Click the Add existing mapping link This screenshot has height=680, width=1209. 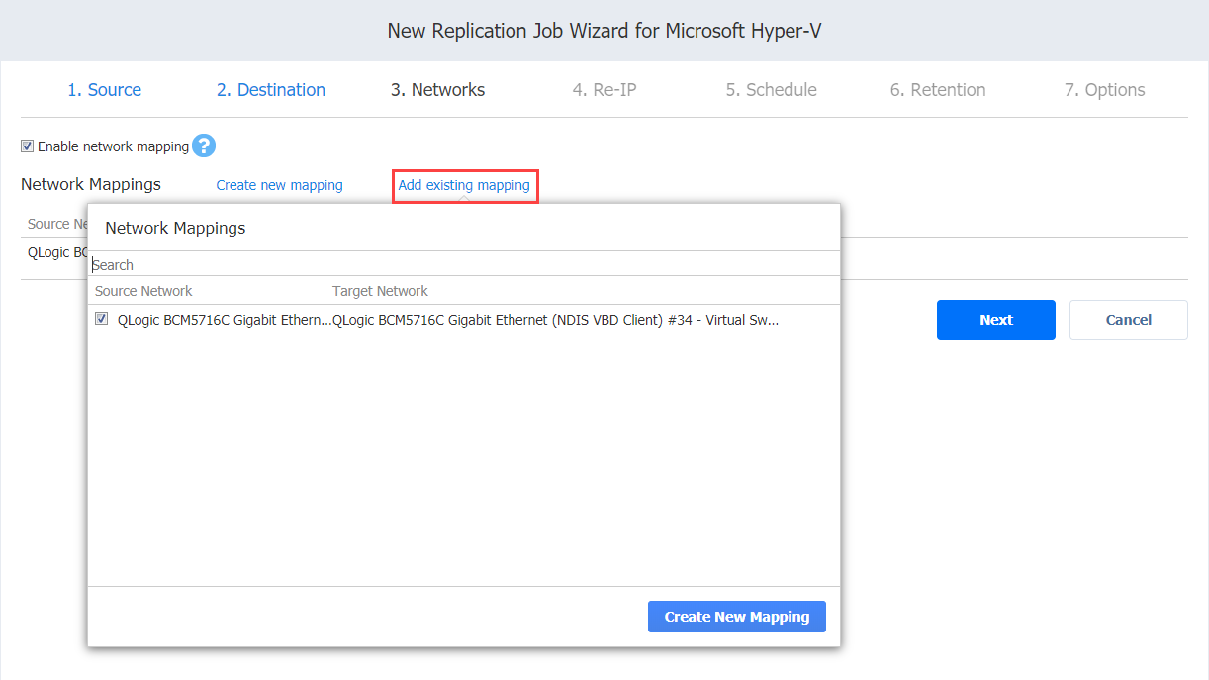[x=464, y=185]
